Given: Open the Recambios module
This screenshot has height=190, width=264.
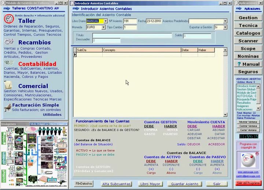Looking at the screenshot, I should point(34,42).
